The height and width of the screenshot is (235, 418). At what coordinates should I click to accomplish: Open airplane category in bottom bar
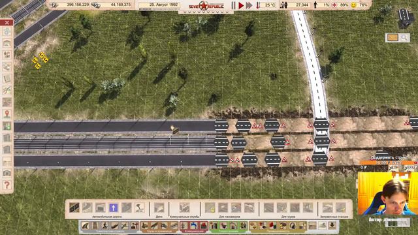coord(125,226)
